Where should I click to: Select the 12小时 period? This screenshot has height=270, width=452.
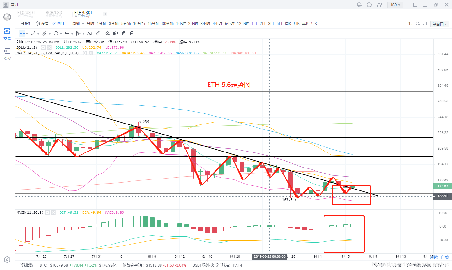click(243, 24)
